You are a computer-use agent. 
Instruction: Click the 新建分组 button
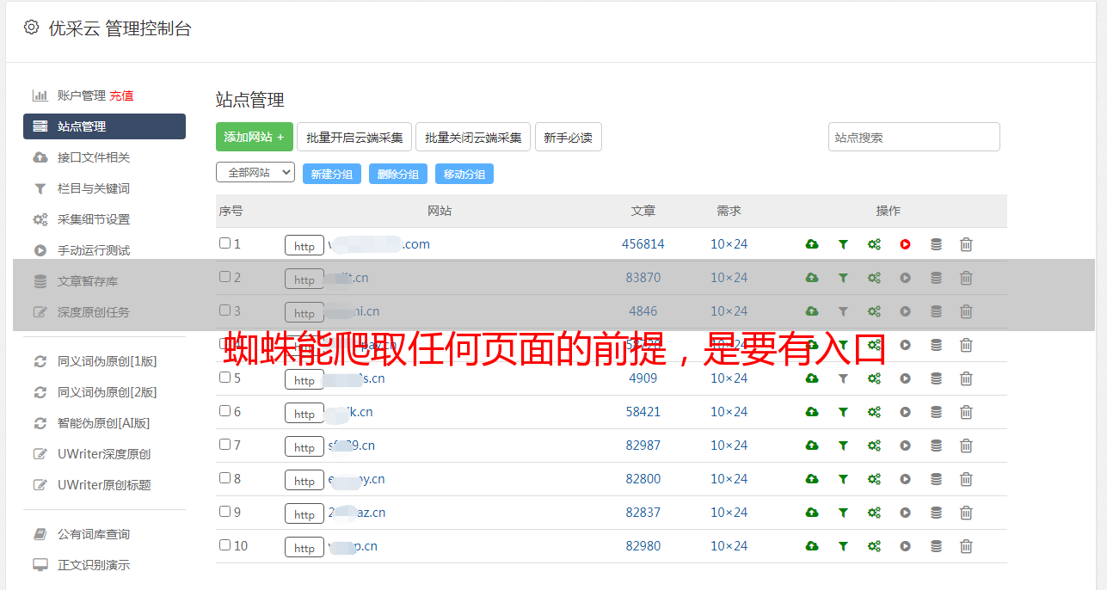point(332,174)
